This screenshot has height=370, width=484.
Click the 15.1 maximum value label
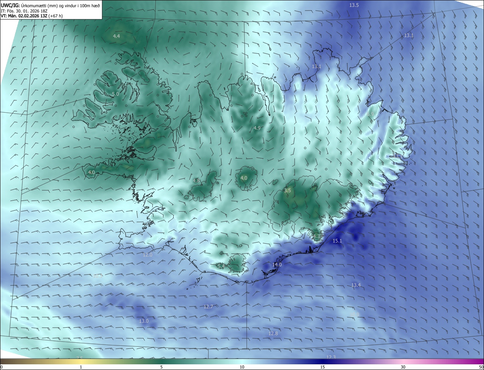coord(337,241)
